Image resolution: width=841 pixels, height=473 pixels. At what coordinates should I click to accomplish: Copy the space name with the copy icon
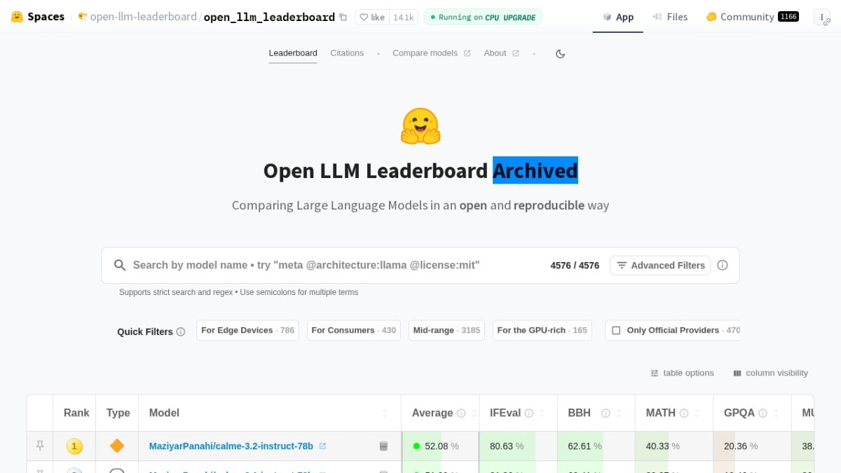pos(343,18)
